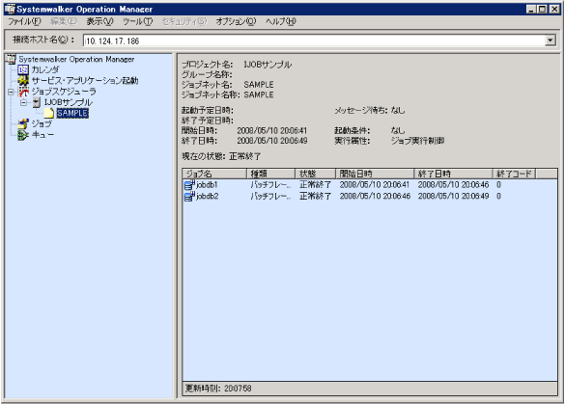Click jobdb2 exit code 0

coord(498,197)
